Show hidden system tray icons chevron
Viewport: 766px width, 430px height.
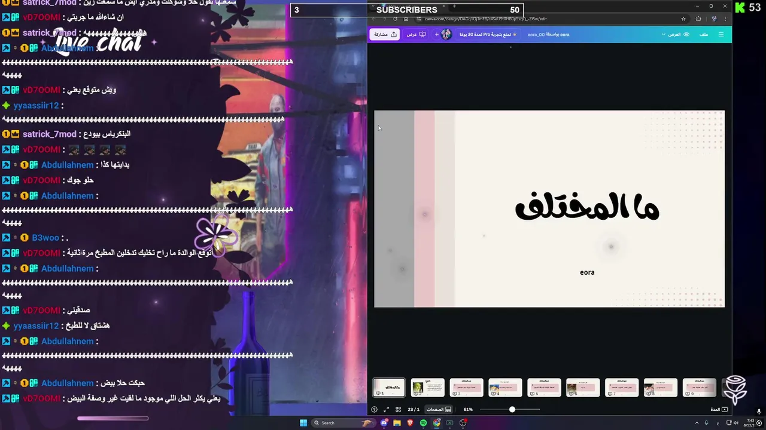click(698, 423)
